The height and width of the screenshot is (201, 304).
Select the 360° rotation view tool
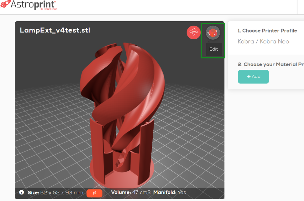pos(193,32)
